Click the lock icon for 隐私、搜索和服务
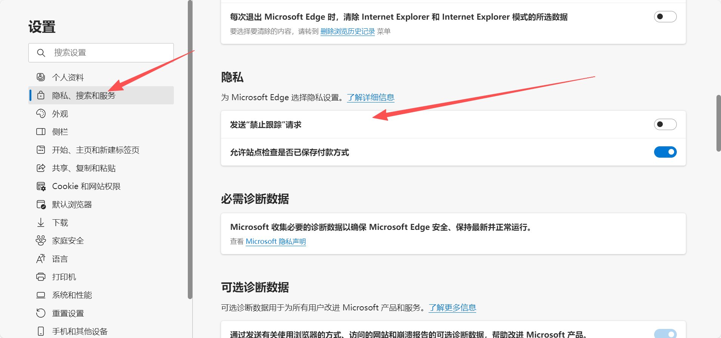 (x=41, y=95)
